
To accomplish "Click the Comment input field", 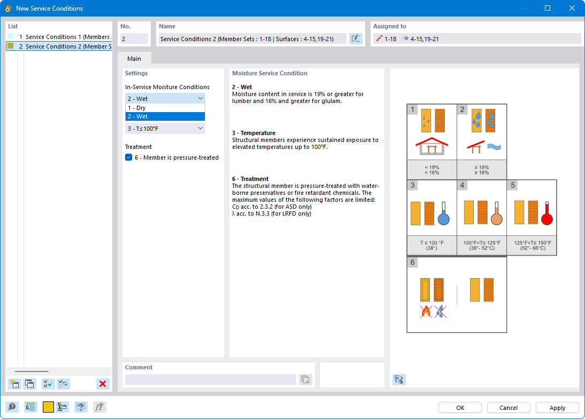I will click(211, 380).
